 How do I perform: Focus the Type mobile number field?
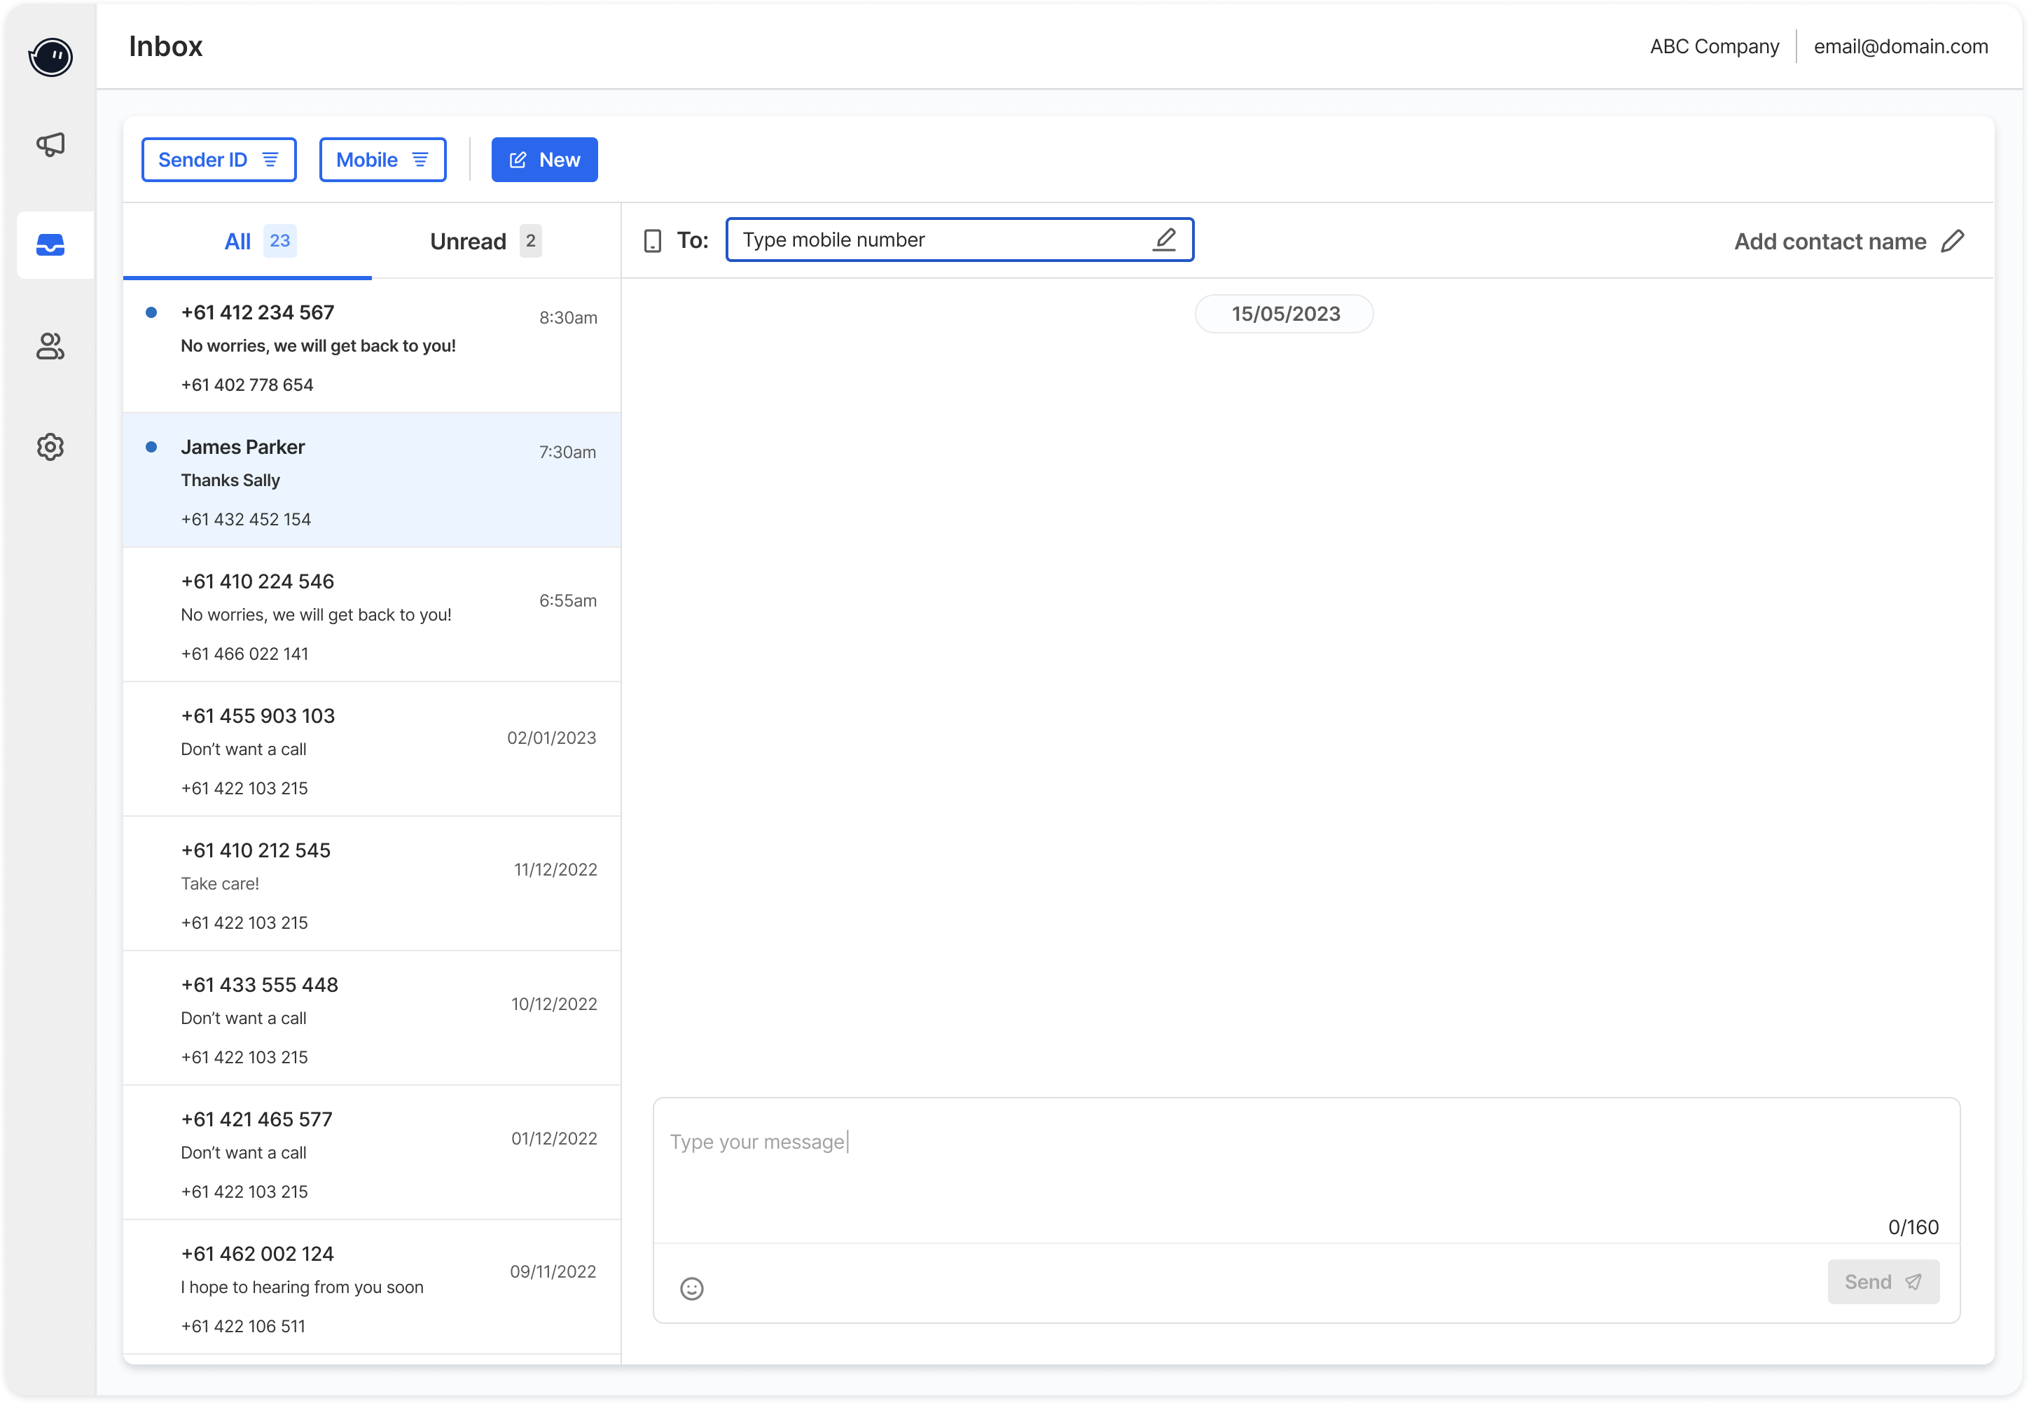(960, 239)
